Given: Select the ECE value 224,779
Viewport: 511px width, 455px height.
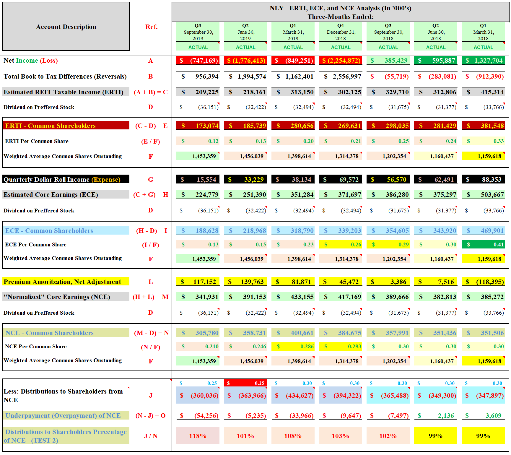Looking at the screenshot, I should point(198,195).
